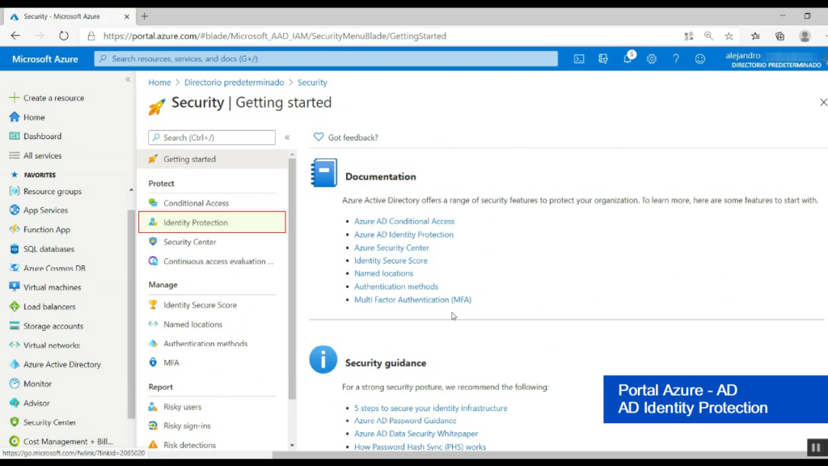Open Azure Security Center documentation link
828x466 pixels.
(391, 248)
